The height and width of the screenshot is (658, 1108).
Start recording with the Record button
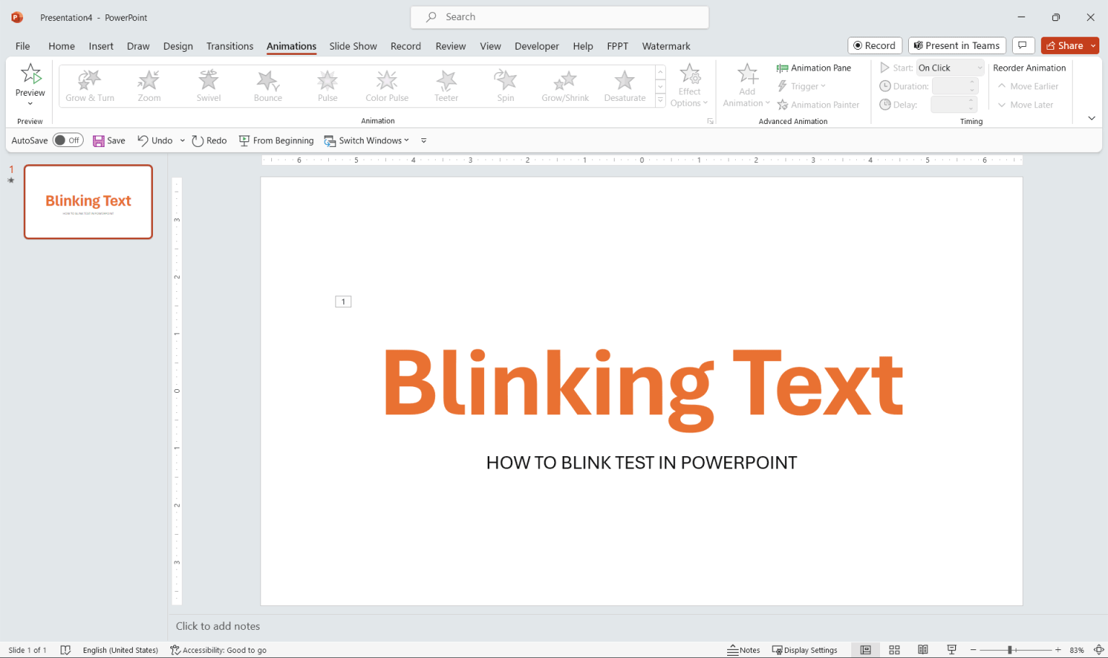tap(874, 45)
